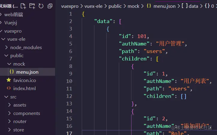The image size is (217, 135).
Task: Click the New Folder icon in explorer header
Action: click(x=32, y=6)
